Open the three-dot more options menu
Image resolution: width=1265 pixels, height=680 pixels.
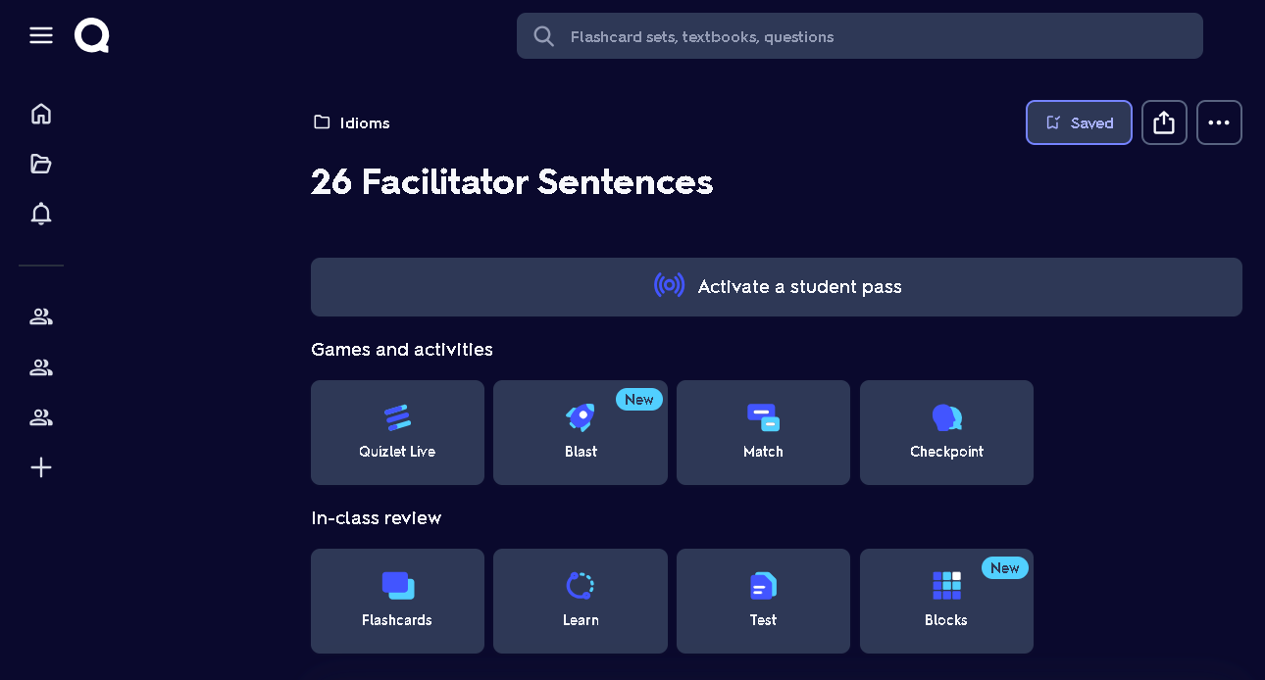(x=1219, y=122)
